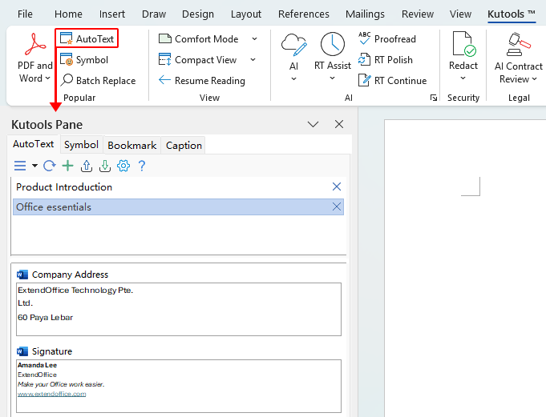The width and height of the screenshot is (546, 417).
Task: Click the export AutoText icon
Action: tap(87, 166)
